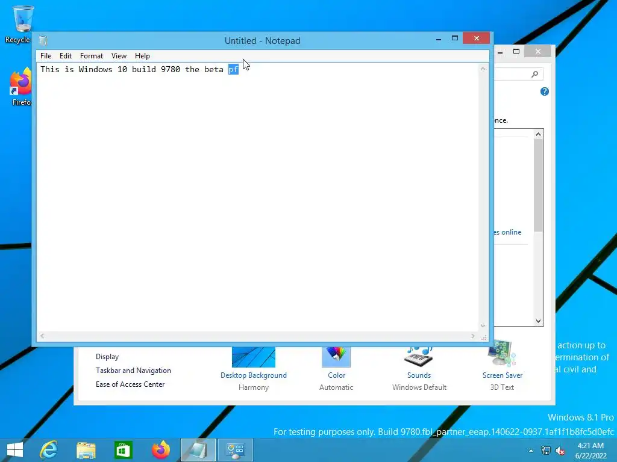
Task: Open the Help menu in Notepad
Action: pos(142,56)
